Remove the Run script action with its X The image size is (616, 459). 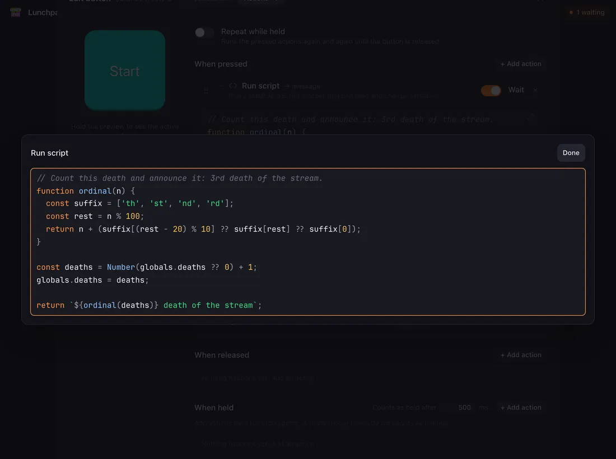(535, 90)
